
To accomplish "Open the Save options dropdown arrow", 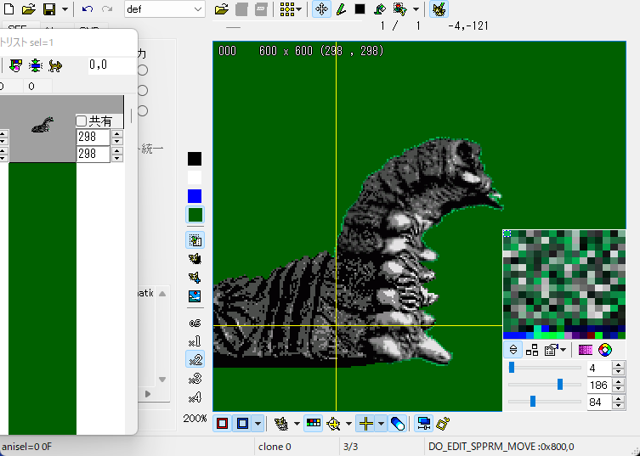I will pyautogui.click(x=65, y=9).
